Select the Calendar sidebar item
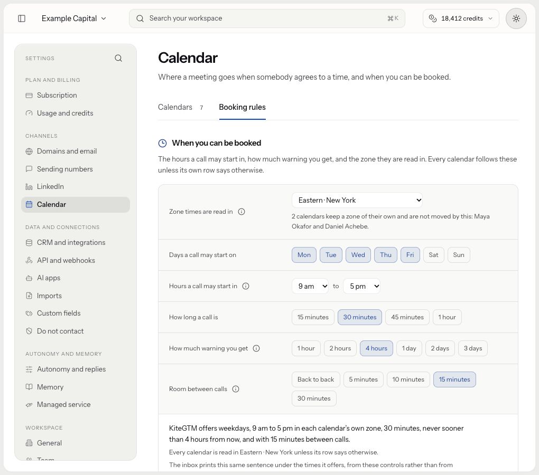Viewport: 539px width, 475px height. click(76, 205)
